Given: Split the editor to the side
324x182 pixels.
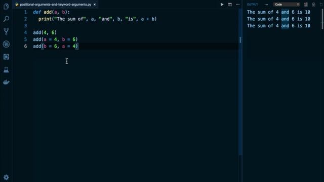Looking at the screenshot, I should tap(230, 5).
